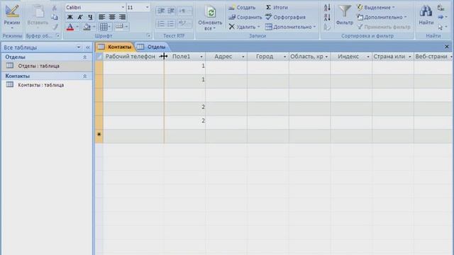The width and height of the screenshot is (454, 255).
Task: Run Орфография spelling check
Action: tap(285, 17)
